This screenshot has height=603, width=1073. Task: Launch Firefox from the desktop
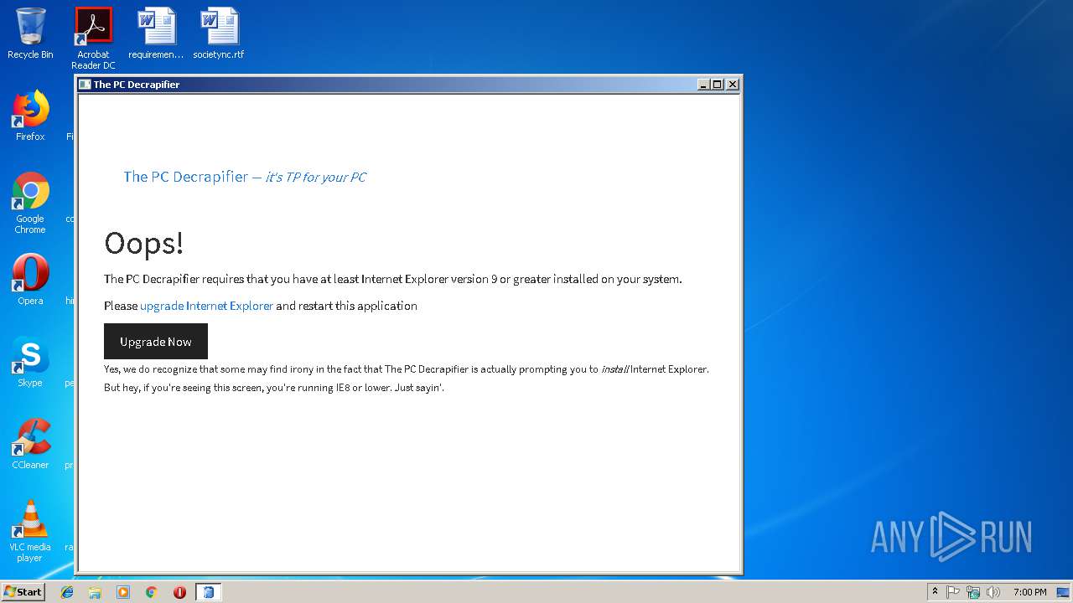tap(30, 116)
